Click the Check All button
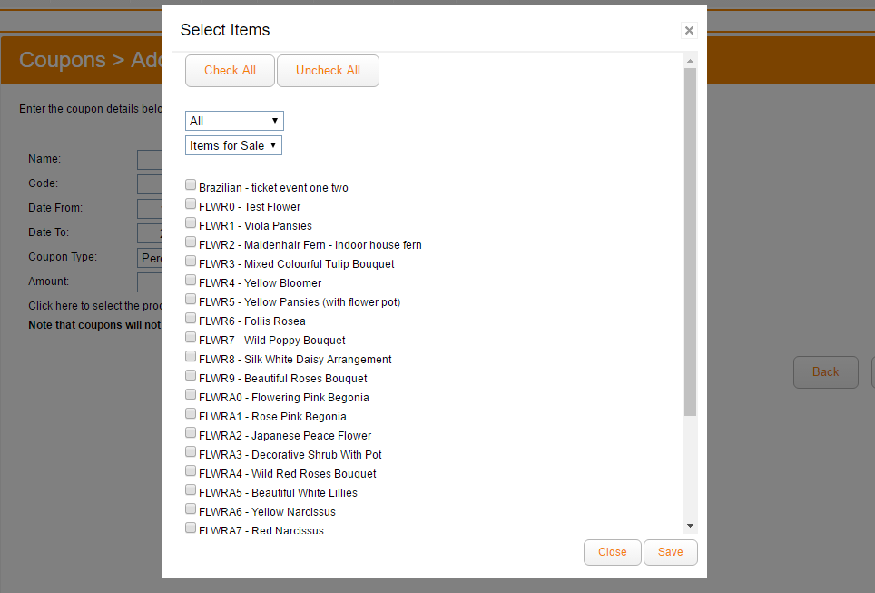The height and width of the screenshot is (593, 875). (230, 71)
